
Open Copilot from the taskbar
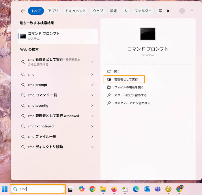tap(81, 189)
